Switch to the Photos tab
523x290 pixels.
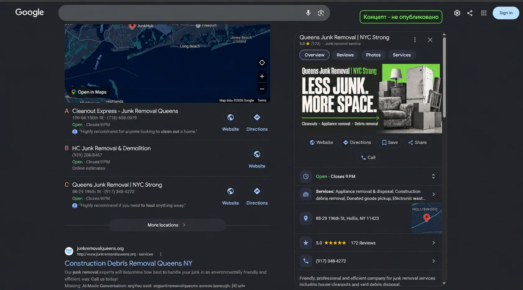click(x=373, y=55)
